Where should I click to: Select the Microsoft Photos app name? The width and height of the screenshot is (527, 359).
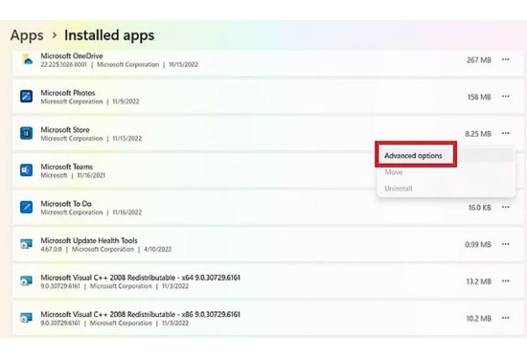pyautogui.click(x=68, y=93)
